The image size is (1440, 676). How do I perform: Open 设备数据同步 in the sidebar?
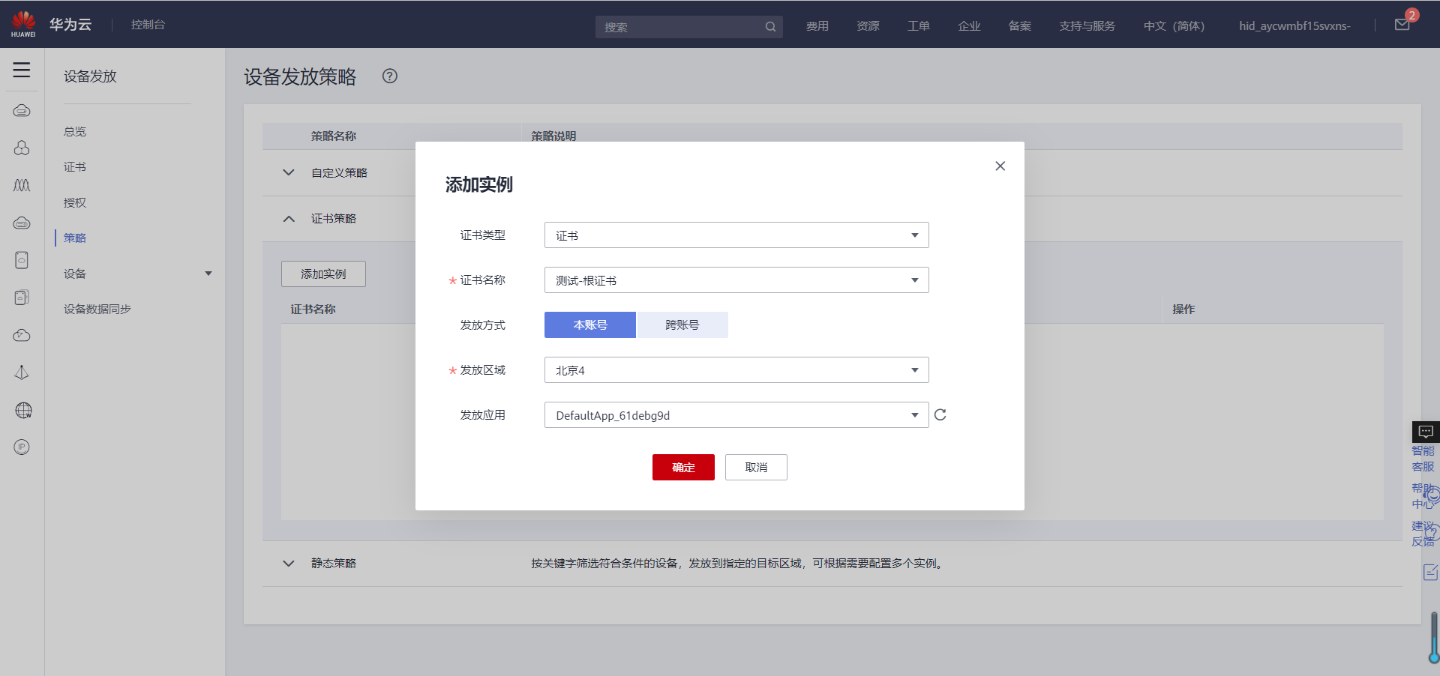(97, 309)
